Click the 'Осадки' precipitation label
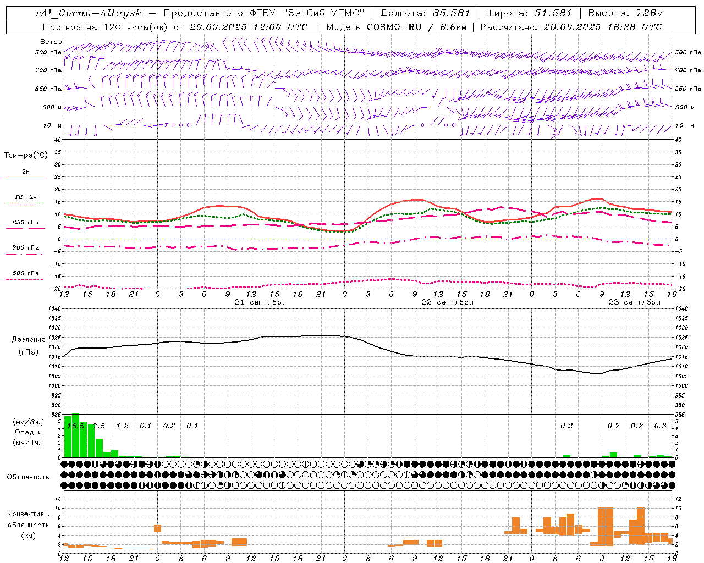The width and height of the screenshot is (704, 563). point(29,432)
